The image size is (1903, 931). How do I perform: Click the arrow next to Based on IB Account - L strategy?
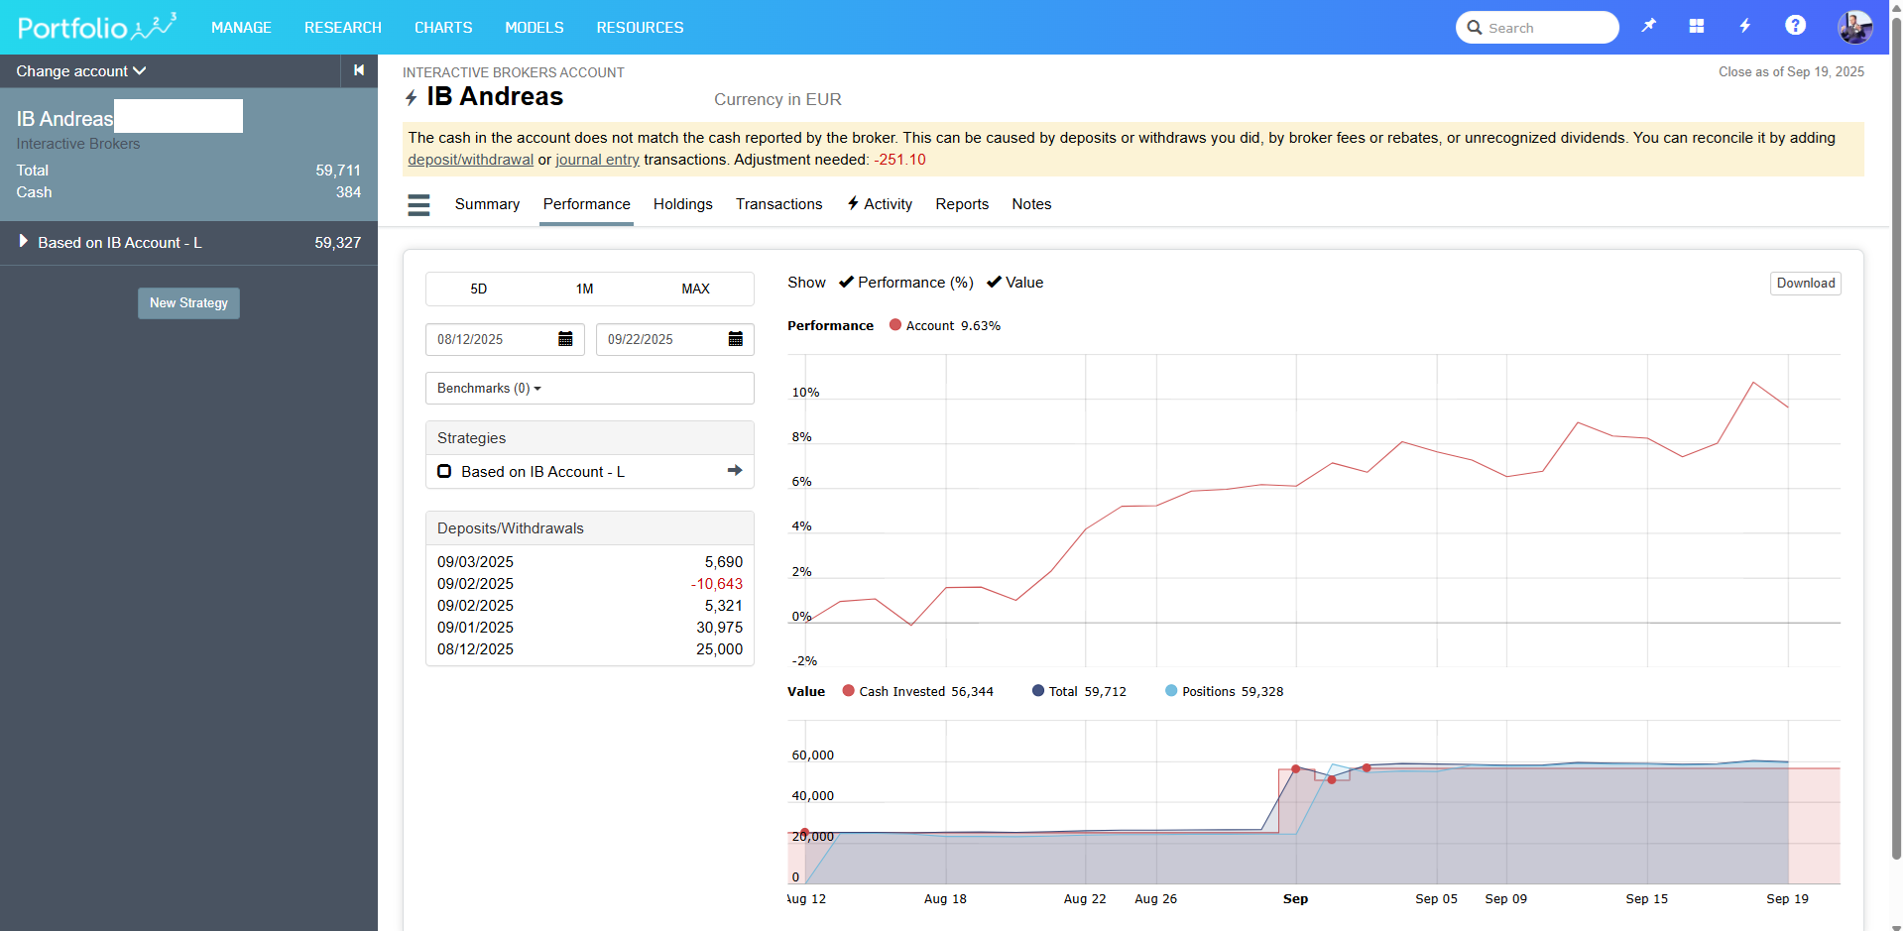click(735, 471)
